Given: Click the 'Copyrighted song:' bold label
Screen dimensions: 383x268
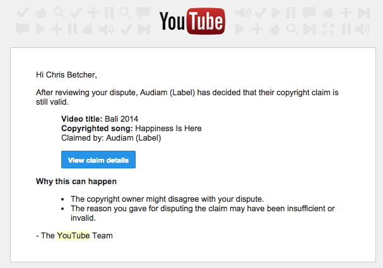Looking at the screenshot, I should (x=97, y=129).
